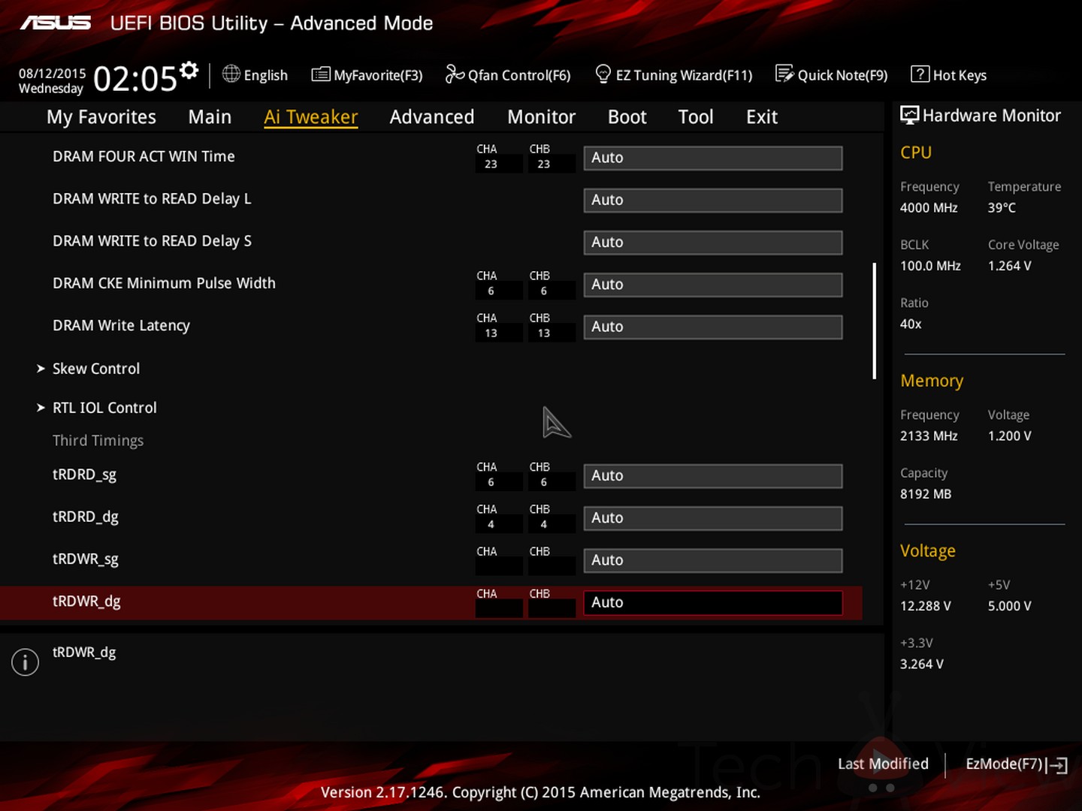This screenshot has width=1082, height=811.
Task: Select the DRAM WRITE to READ Delay S label
Action: pos(152,241)
